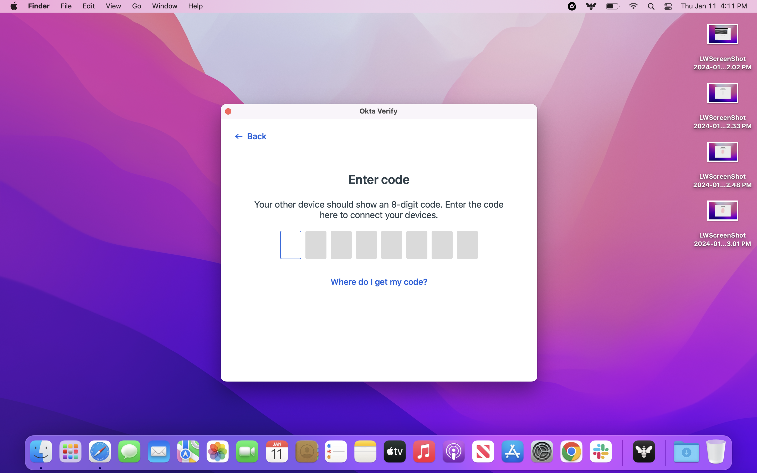Go back using the Back arrow link
The height and width of the screenshot is (473, 757).
click(250, 136)
